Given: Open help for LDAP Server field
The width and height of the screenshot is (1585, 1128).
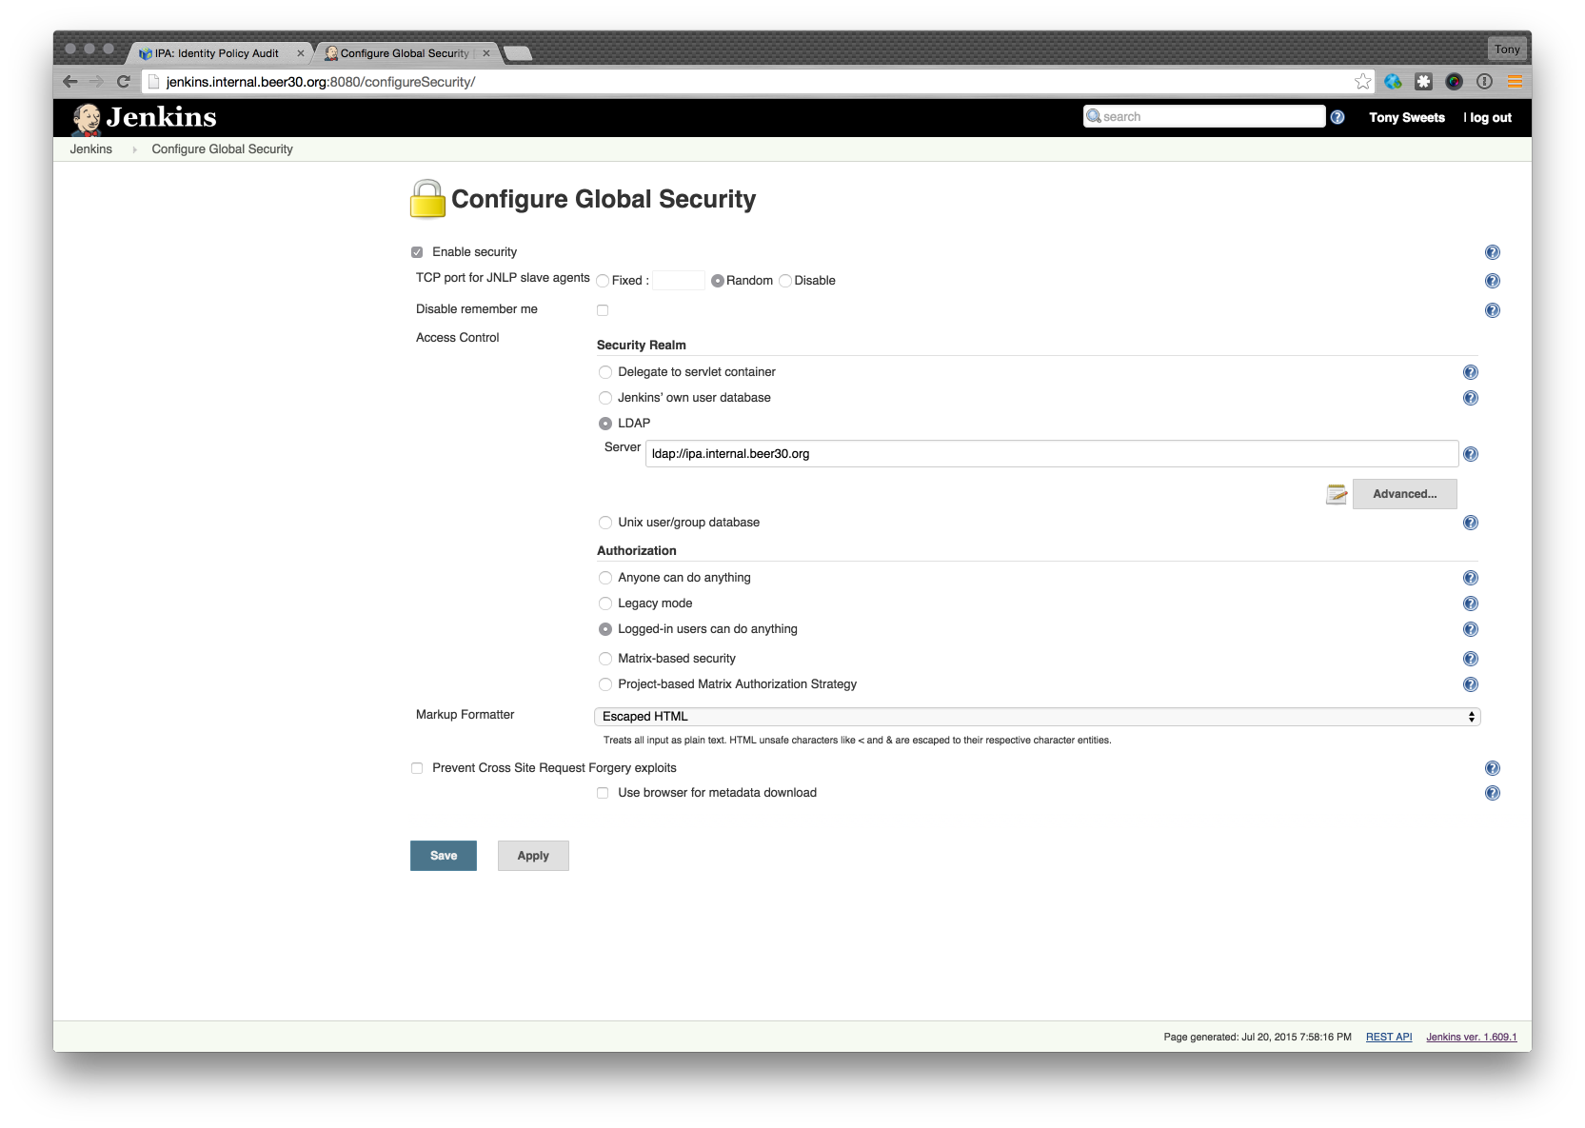Looking at the screenshot, I should (x=1470, y=454).
